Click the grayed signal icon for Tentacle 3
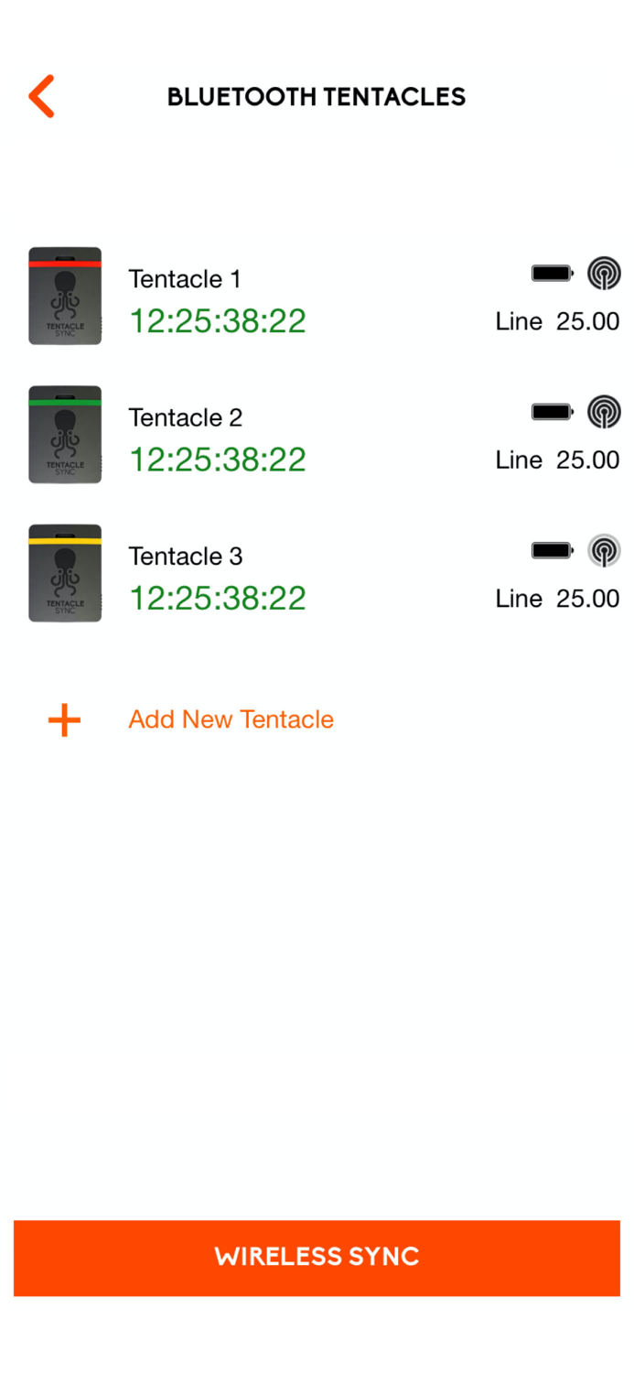Viewport: 634px width, 1373px height. click(x=604, y=550)
